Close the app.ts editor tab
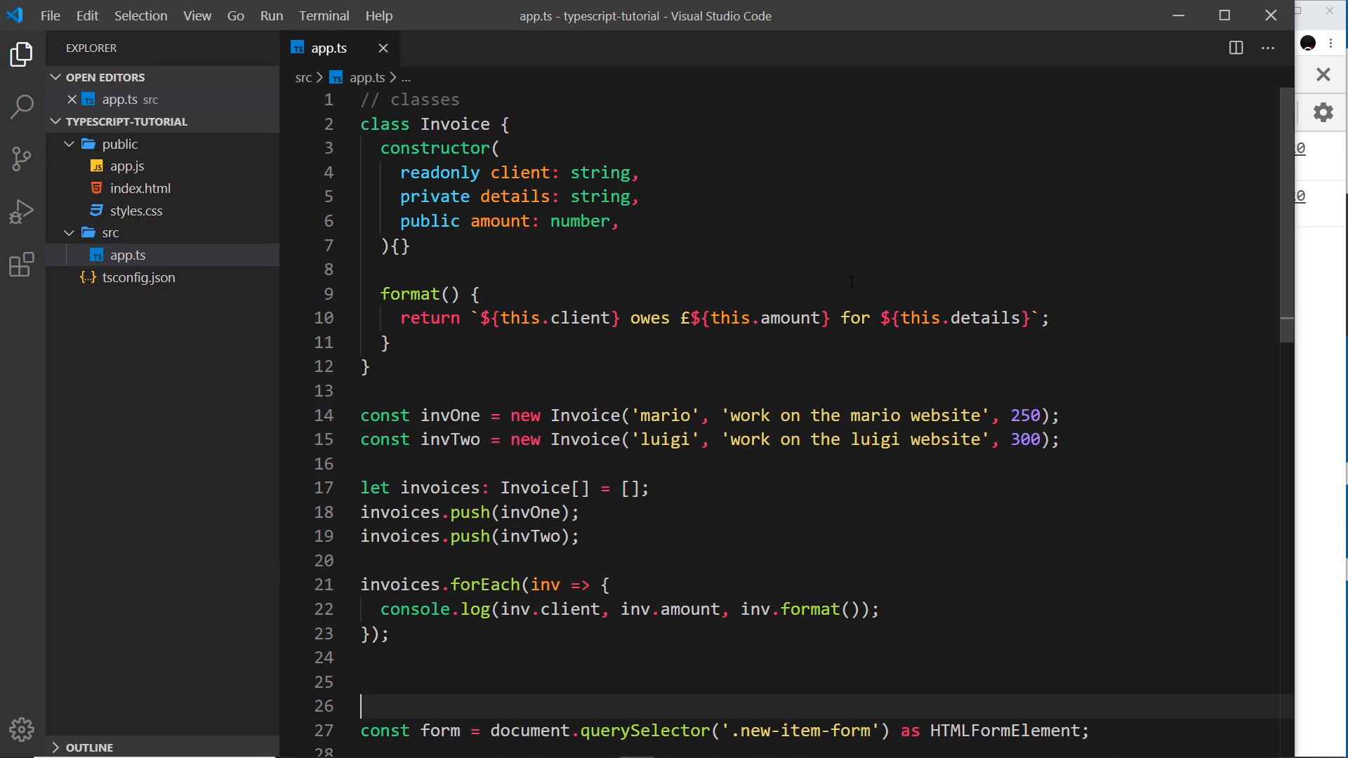 [x=383, y=48]
